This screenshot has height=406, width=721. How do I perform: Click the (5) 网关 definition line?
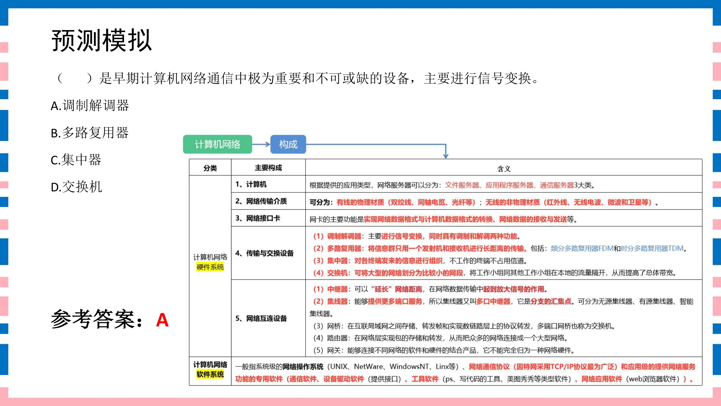(444, 350)
